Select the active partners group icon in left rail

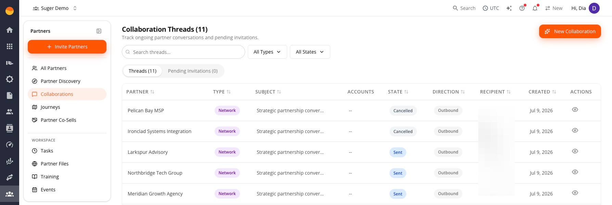coord(10,194)
